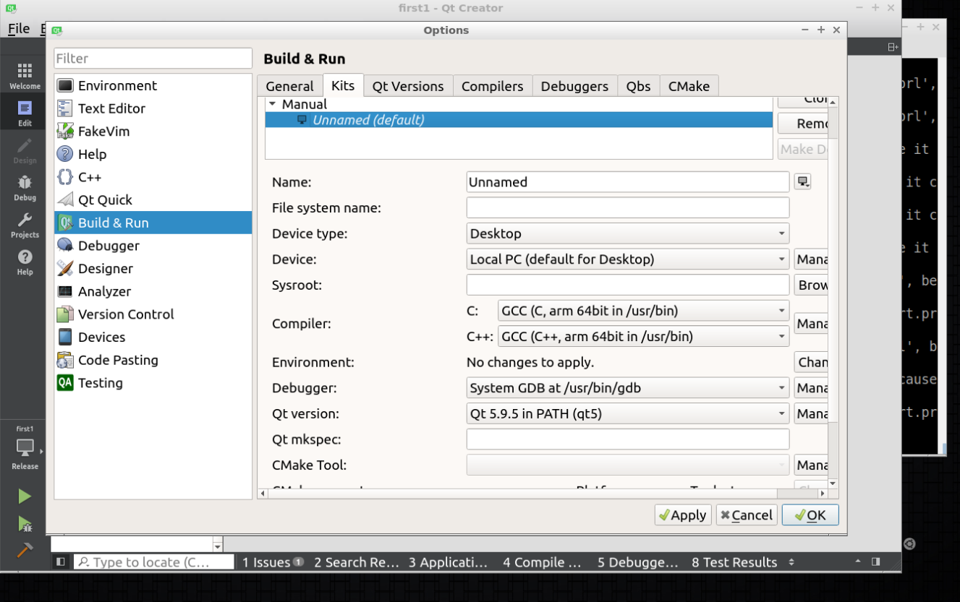Switch to the Qt Versions tab
Image resolution: width=960 pixels, height=602 pixels.
pos(408,86)
